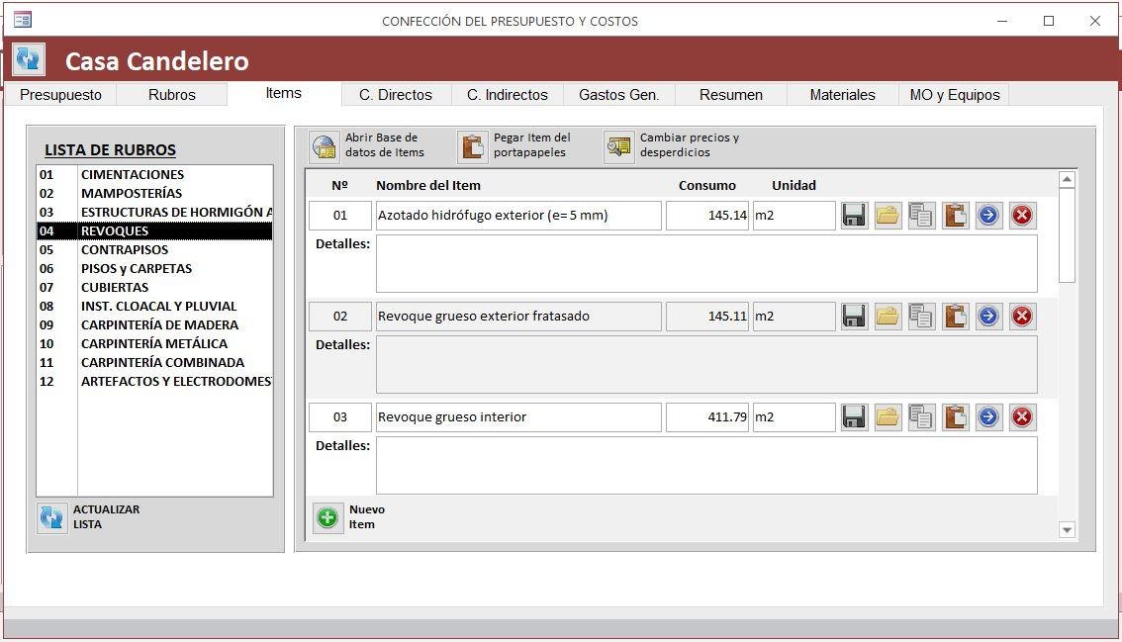Copy item 01 using the copy icon

pyautogui.click(x=921, y=216)
